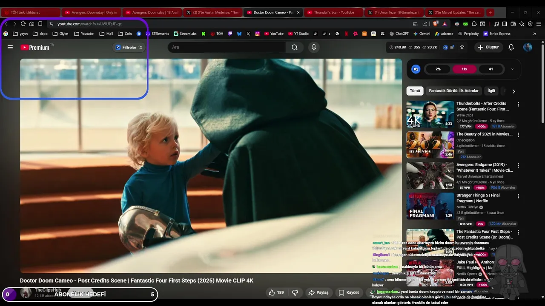Expand the vidIQ score panel chevron
The image size is (545, 306).
(x=512, y=69)
